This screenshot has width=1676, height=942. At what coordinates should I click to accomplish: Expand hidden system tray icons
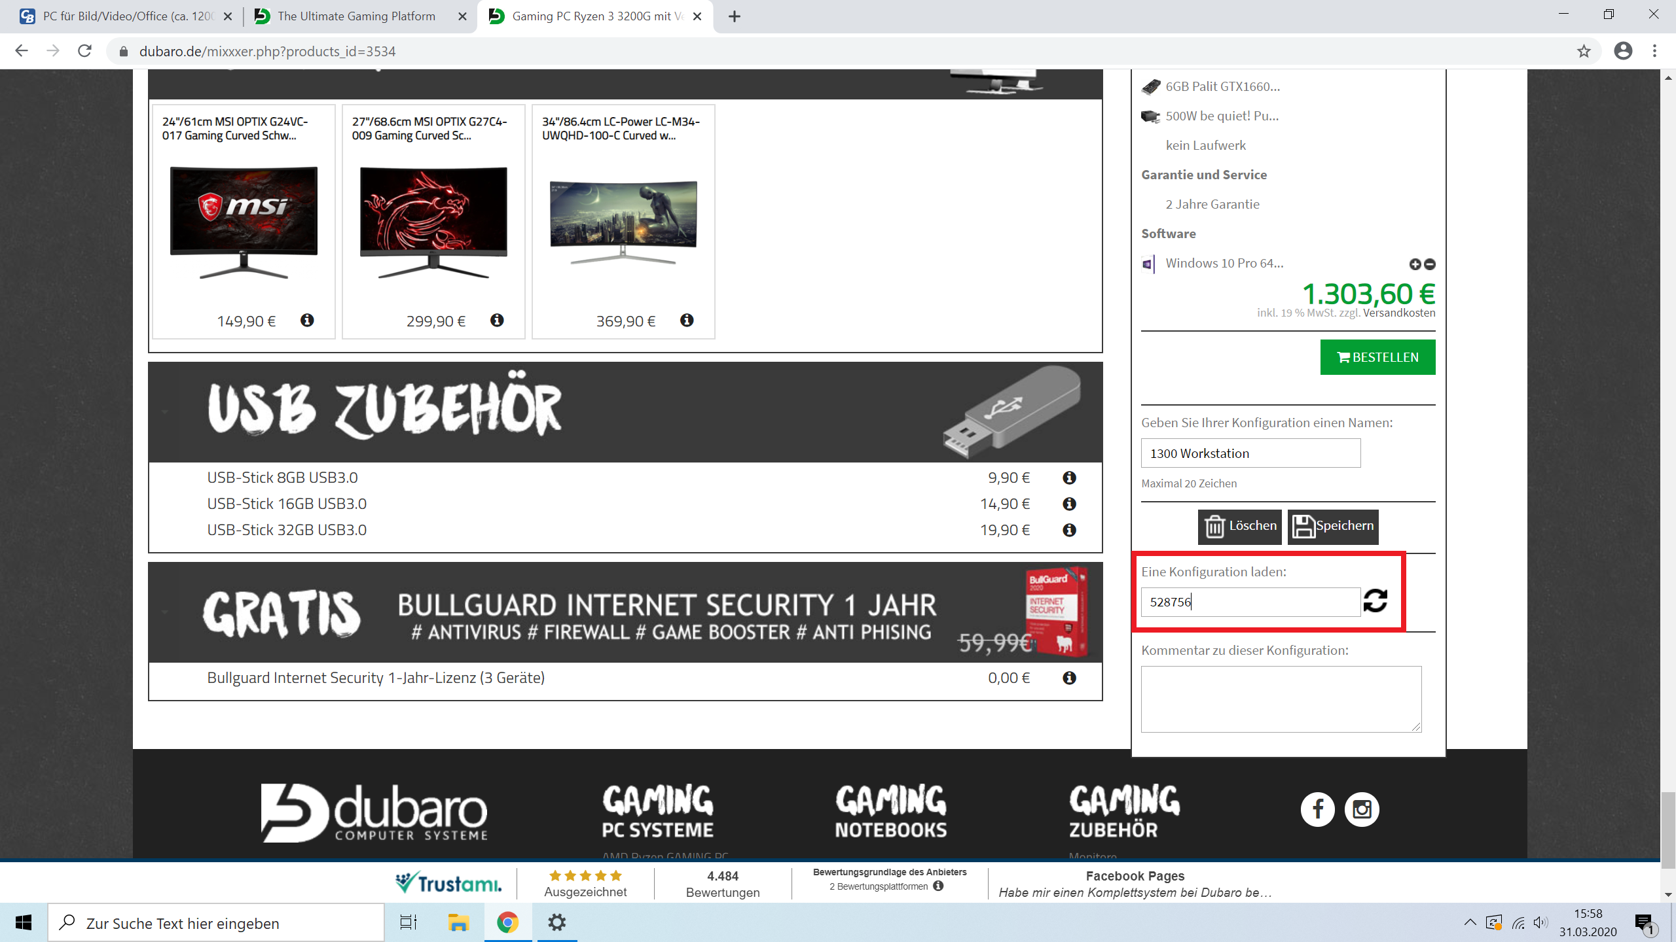(x=1470, y=923)
